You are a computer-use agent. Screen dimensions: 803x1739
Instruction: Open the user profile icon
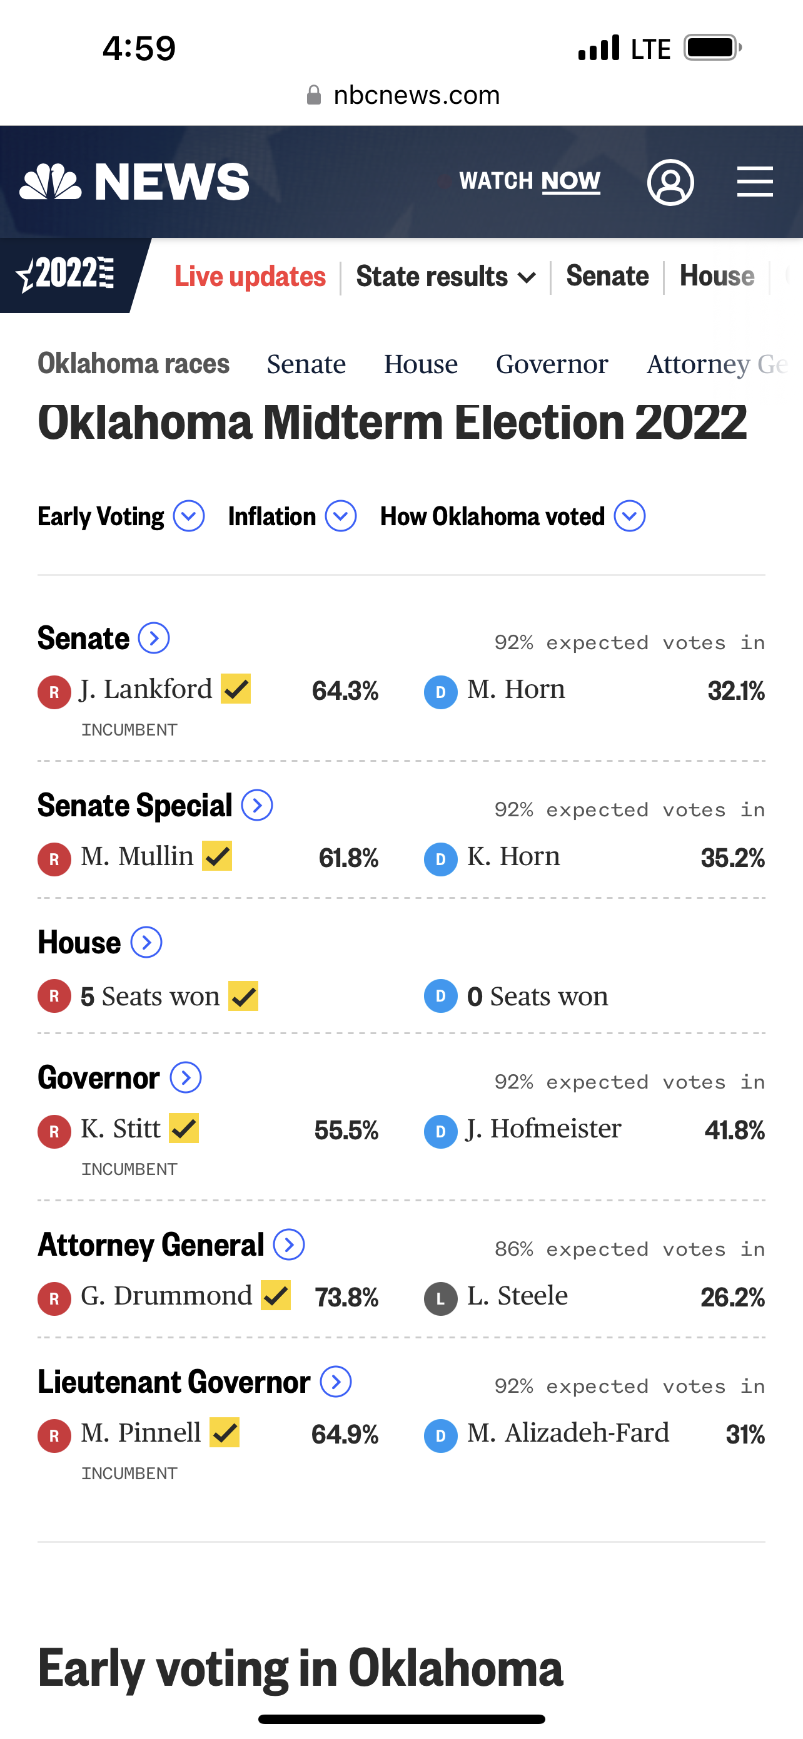pos(670,182)
